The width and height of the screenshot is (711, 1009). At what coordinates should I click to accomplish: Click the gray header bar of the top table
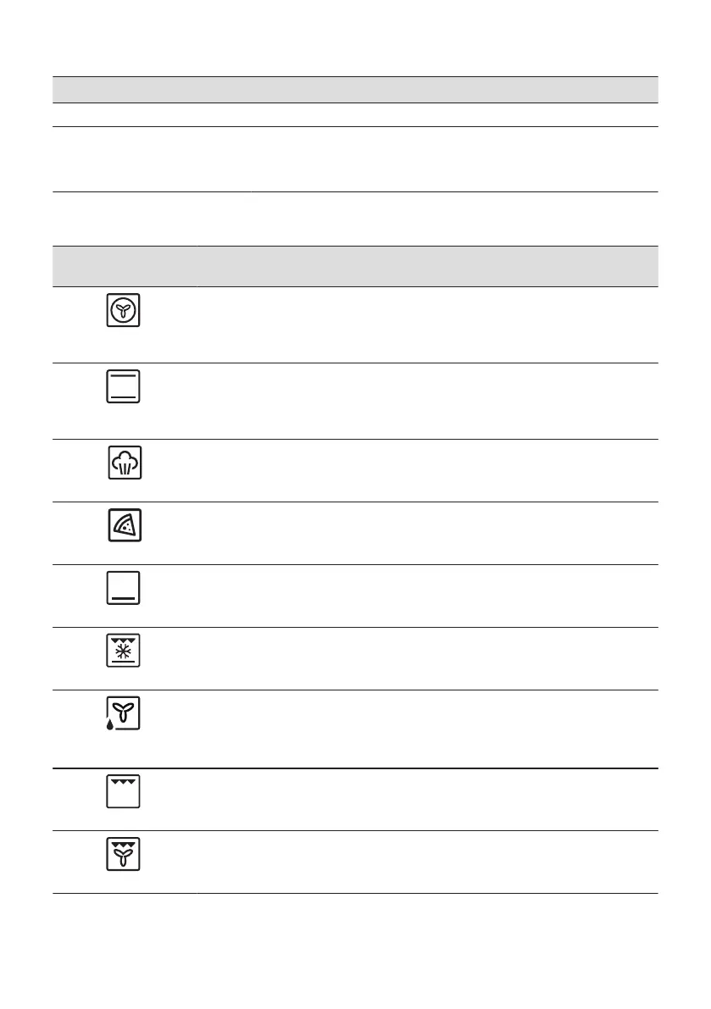355,89
